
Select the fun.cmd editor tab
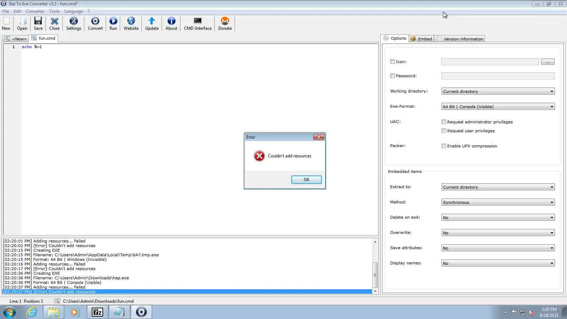[44, 38]
